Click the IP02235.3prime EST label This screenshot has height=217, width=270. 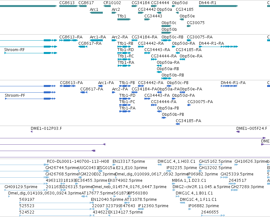click(x=182, y=168)
